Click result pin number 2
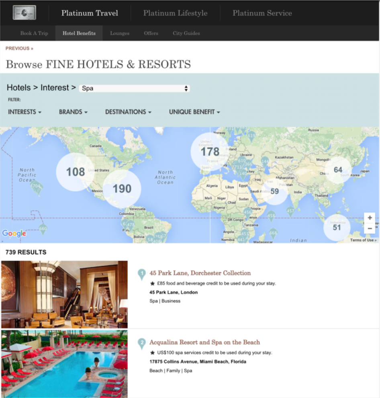 tap(142, 344)
